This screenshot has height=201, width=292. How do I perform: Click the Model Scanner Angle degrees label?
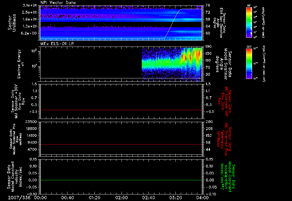tap(224, 64)
